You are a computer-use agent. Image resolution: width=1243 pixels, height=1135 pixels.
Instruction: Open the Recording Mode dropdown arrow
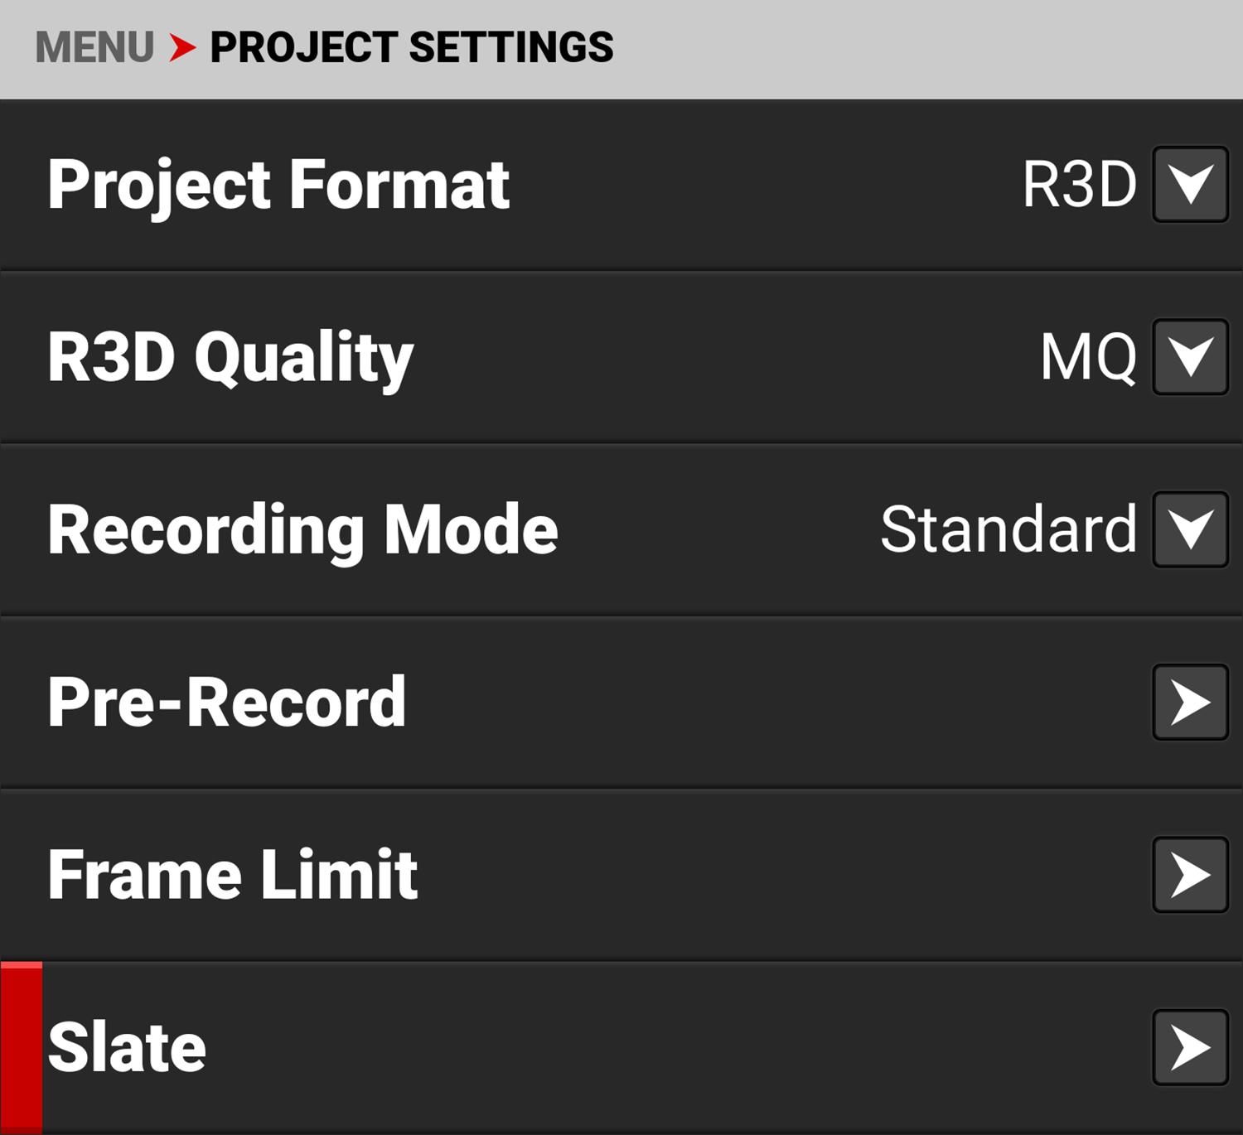(1190, 529)
